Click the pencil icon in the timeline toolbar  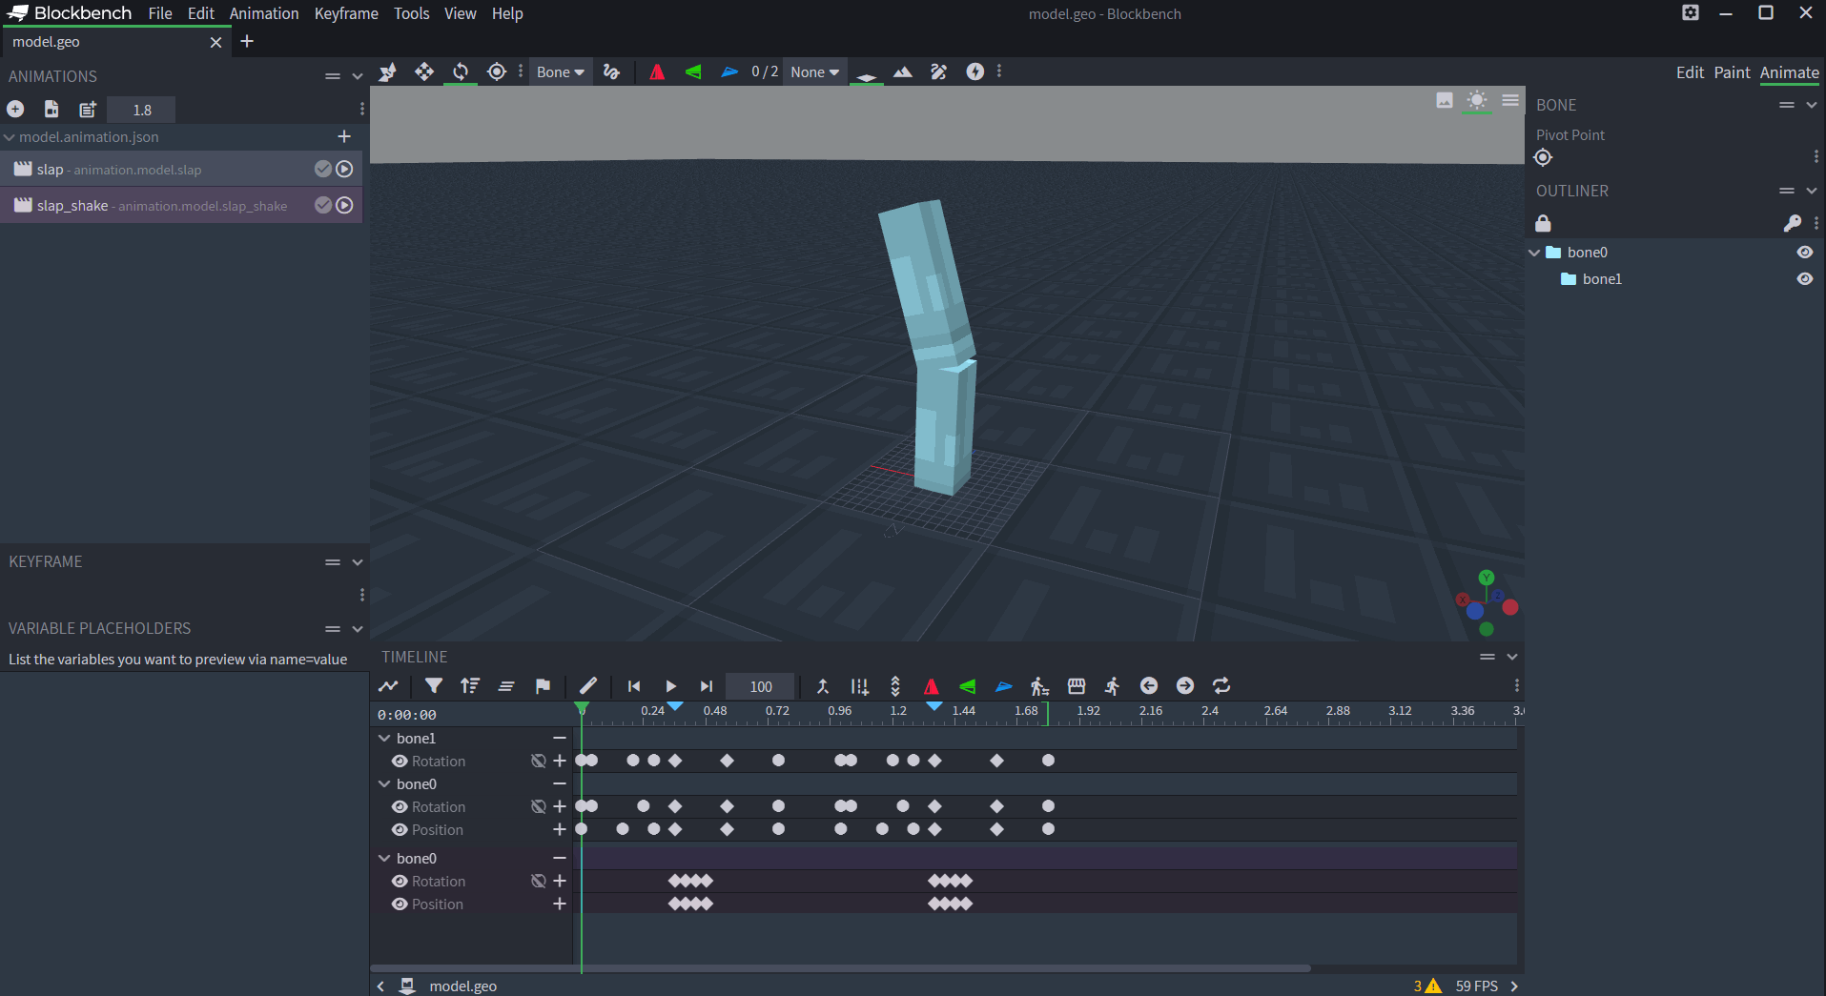587,686
